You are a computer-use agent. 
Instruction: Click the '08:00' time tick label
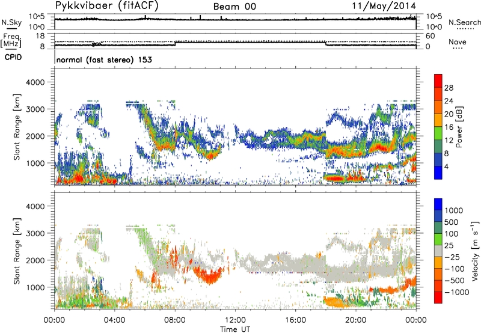coord(175,320)
